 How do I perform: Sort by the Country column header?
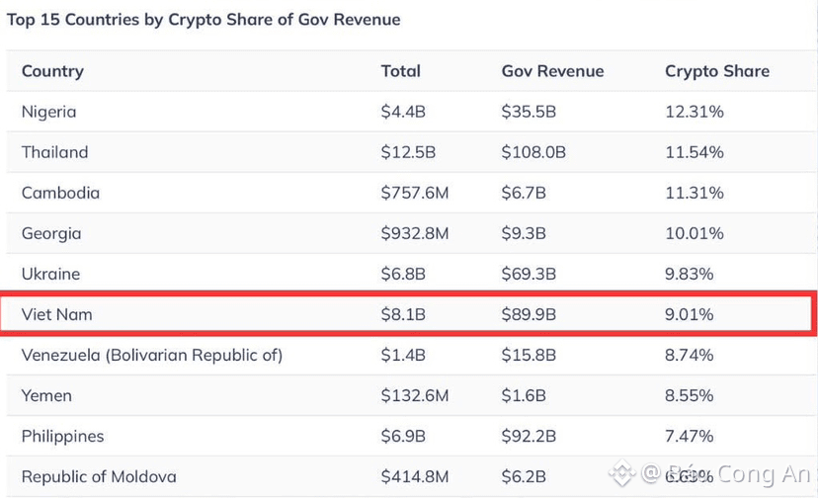(x=52, y=71)
